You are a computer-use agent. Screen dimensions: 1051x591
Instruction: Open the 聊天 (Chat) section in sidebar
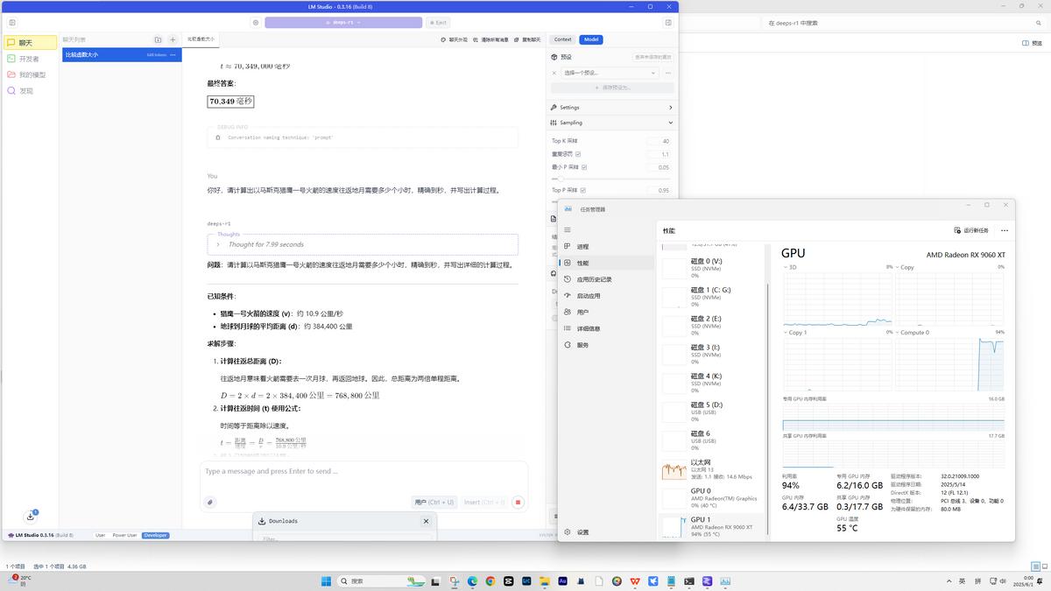coord(30,42)
